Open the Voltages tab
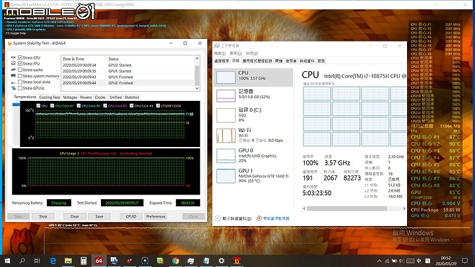The image size is (475, 267). pos(70,97)
